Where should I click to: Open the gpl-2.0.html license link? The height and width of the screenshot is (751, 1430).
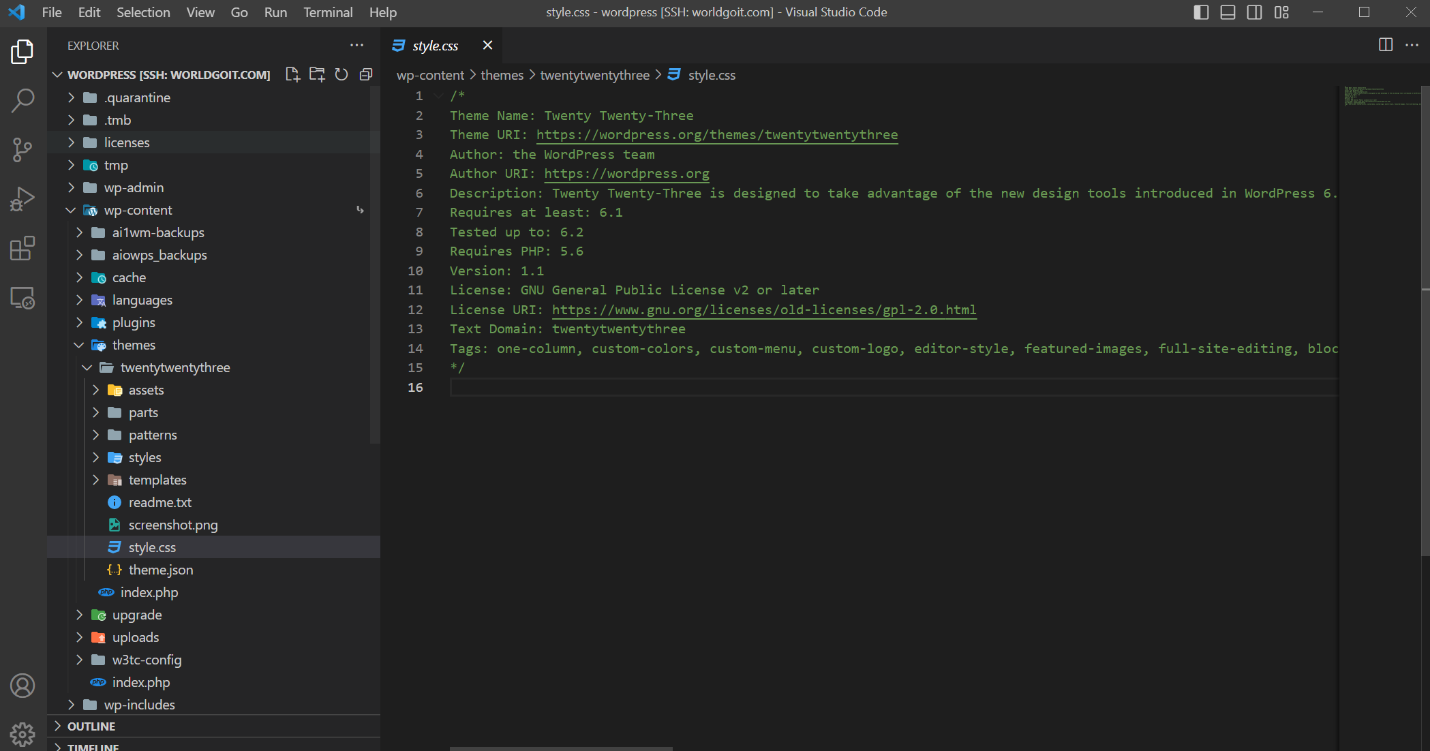[x=763, y=309]
